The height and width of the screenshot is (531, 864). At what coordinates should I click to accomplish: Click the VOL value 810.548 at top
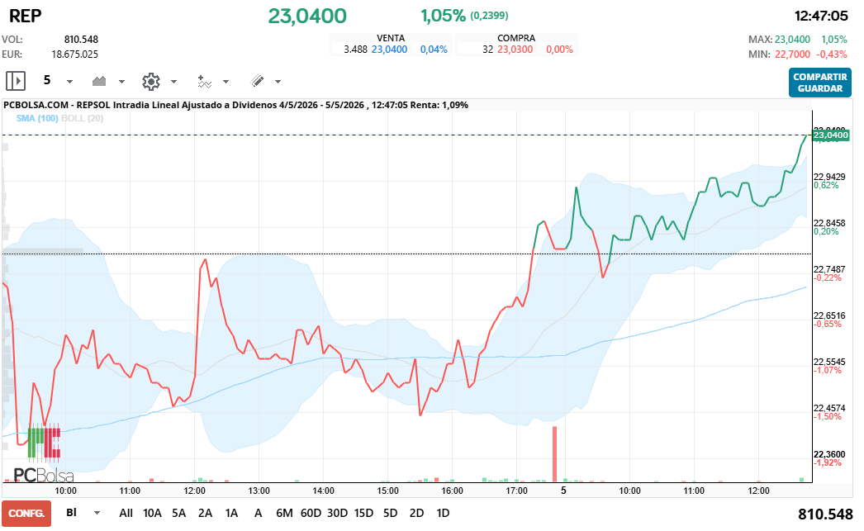click(81, 40)
